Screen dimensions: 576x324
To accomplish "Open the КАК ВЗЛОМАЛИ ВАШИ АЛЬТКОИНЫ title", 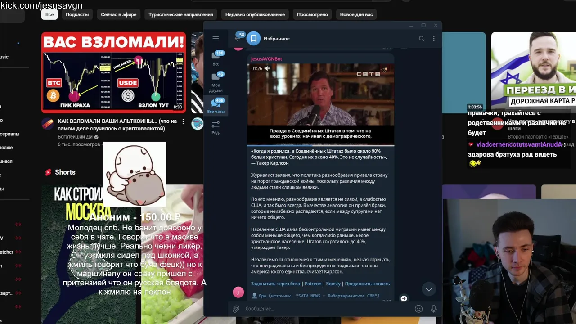I will [117, 125].
